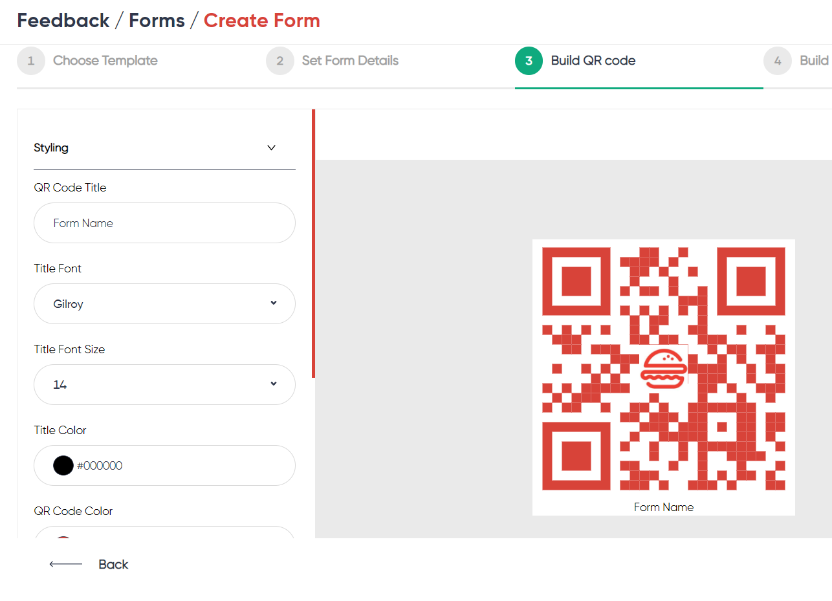Click the Styling section header text

coord(51,148)
